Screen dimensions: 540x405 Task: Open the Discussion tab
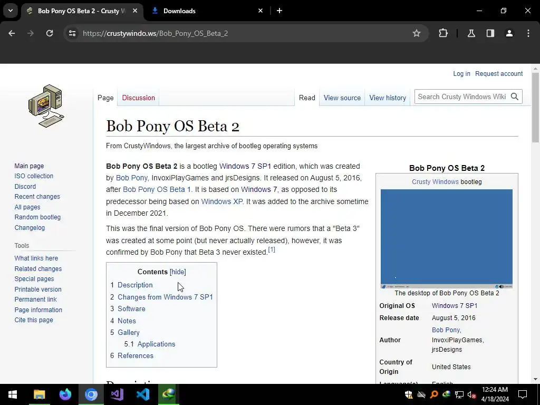pyautogui.click(x=139, y=98)
